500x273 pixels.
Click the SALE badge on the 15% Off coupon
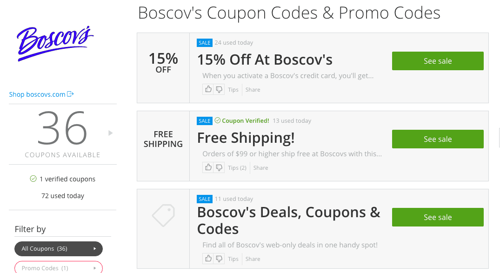(205, 42)
